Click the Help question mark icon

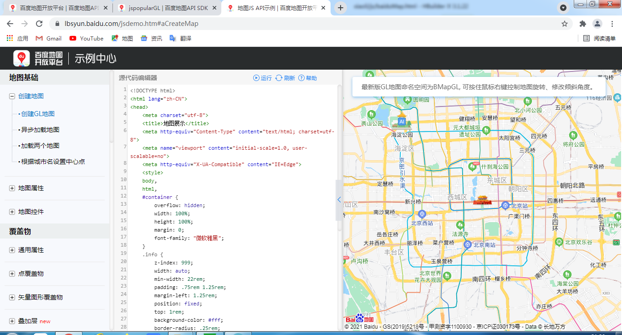(x=301, y=78)
